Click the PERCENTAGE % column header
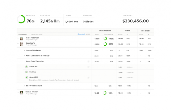The height and width of the screenshot is (110, 171). coord(108,34)
